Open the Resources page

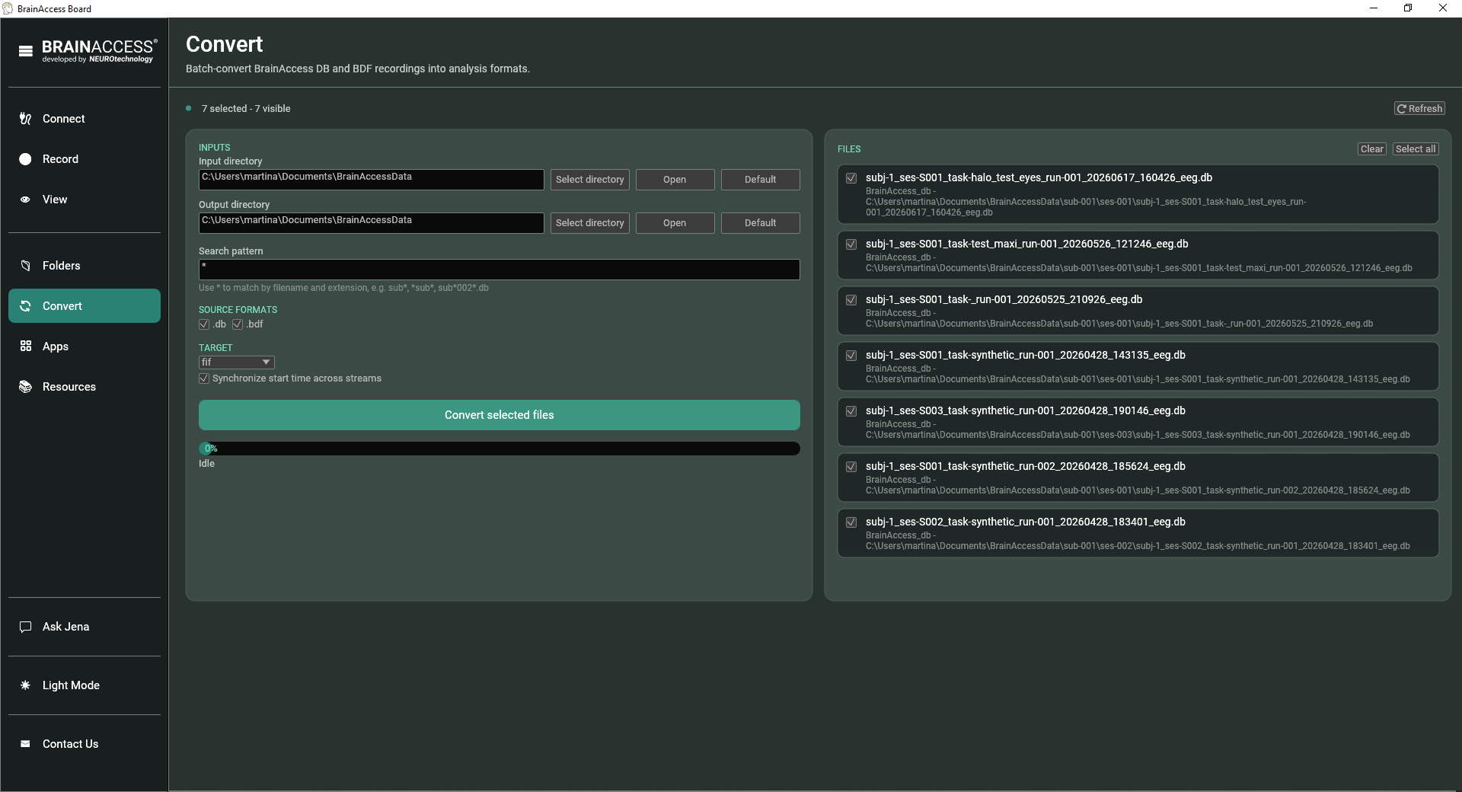coord(85,387)
